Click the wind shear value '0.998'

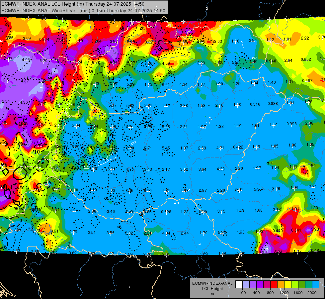point(291,124)
